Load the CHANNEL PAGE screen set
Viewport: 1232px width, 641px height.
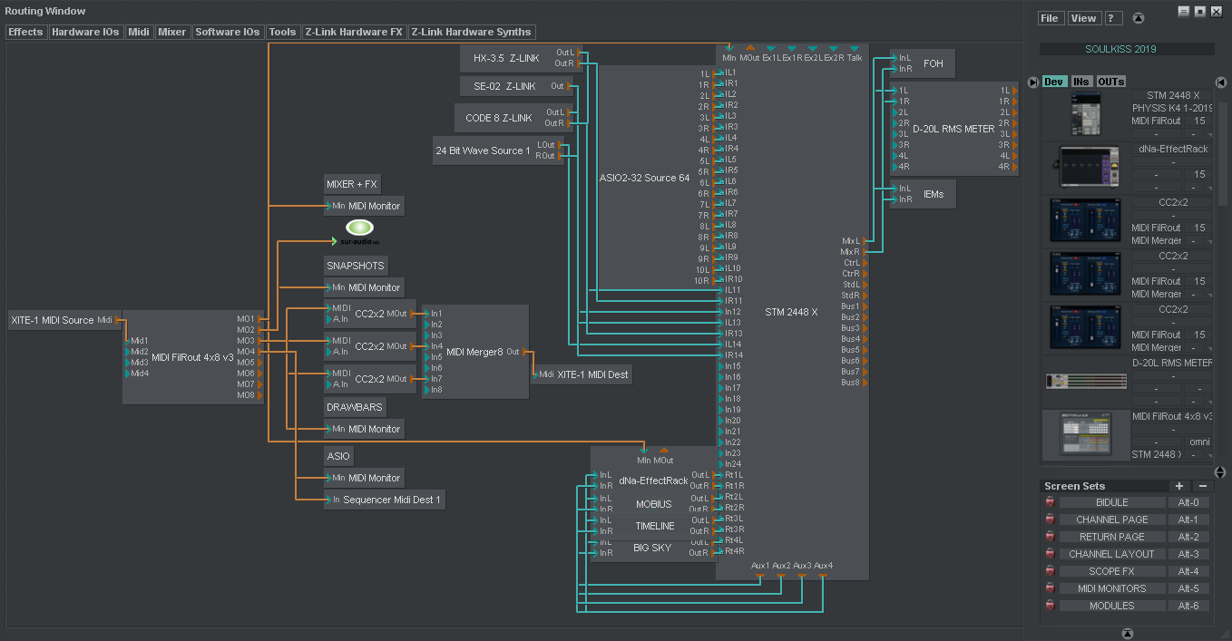coord(1111,520)
